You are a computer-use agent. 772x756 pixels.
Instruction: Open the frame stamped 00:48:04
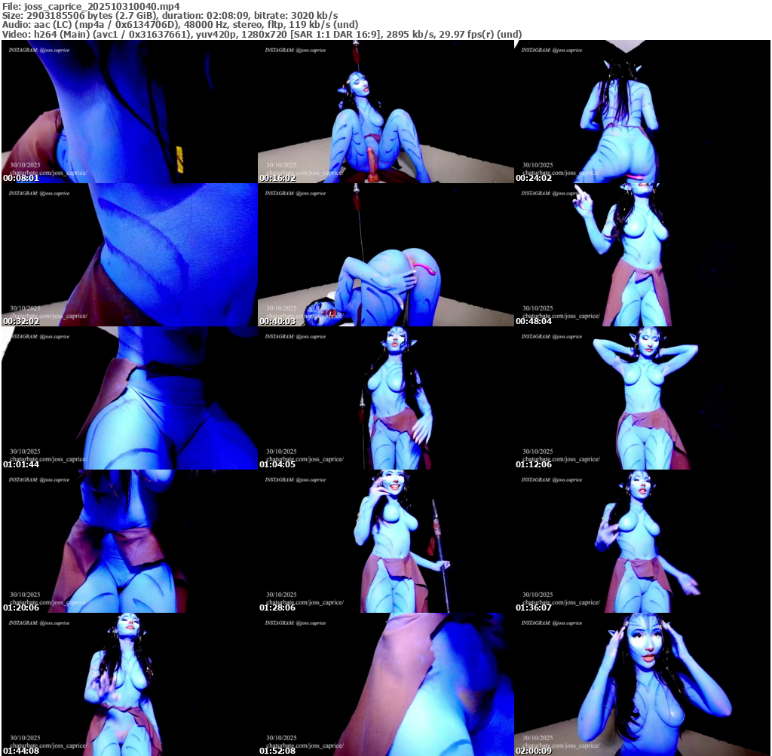tap(642, 255)
